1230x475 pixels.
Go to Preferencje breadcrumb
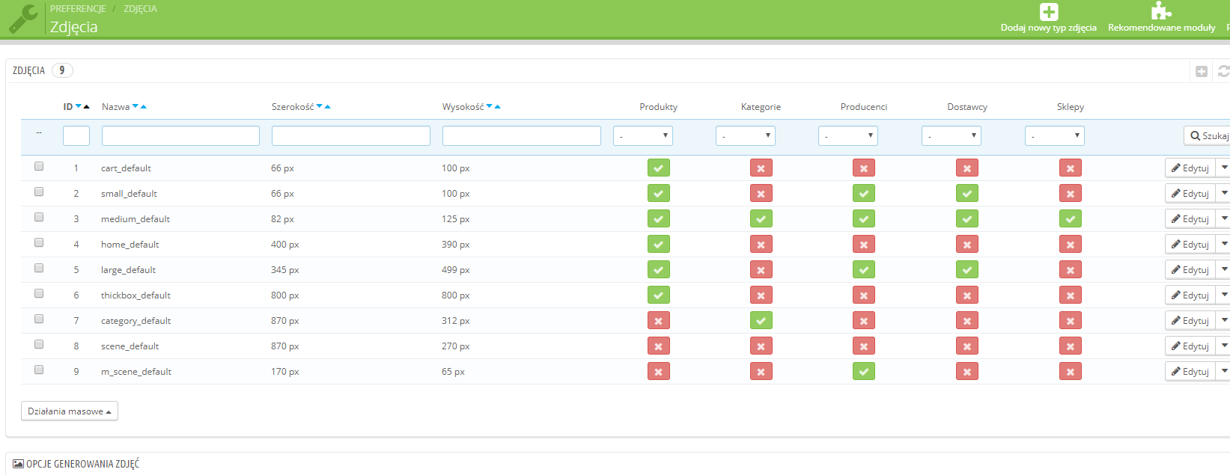(78, 9)
